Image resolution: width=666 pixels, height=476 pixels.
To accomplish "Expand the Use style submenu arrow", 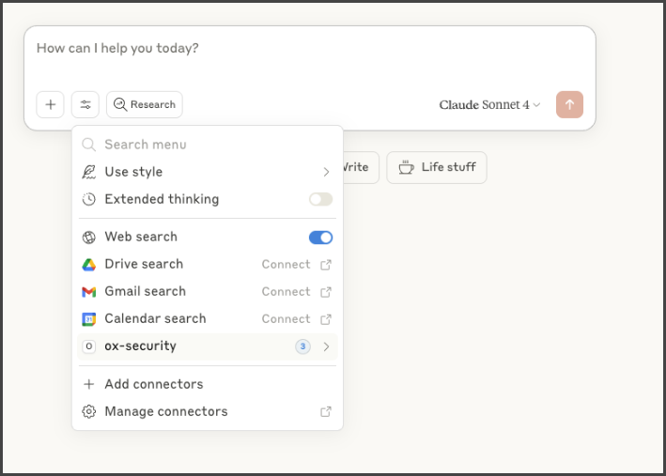I will (326, 172).
